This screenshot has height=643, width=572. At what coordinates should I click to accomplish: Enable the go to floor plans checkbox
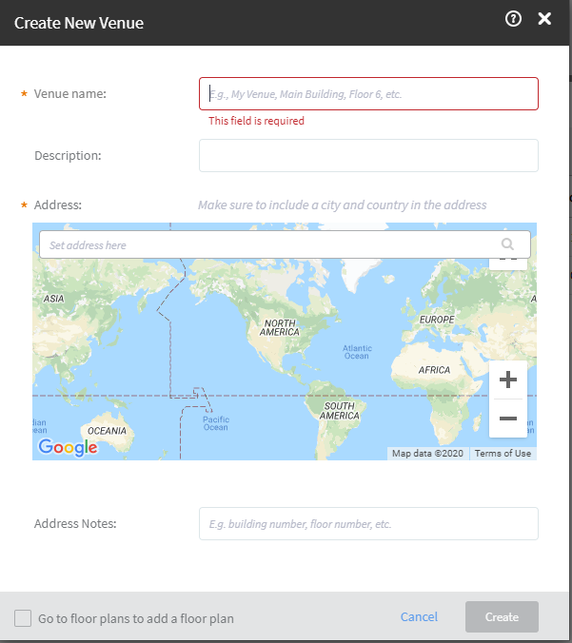(23, 618)
